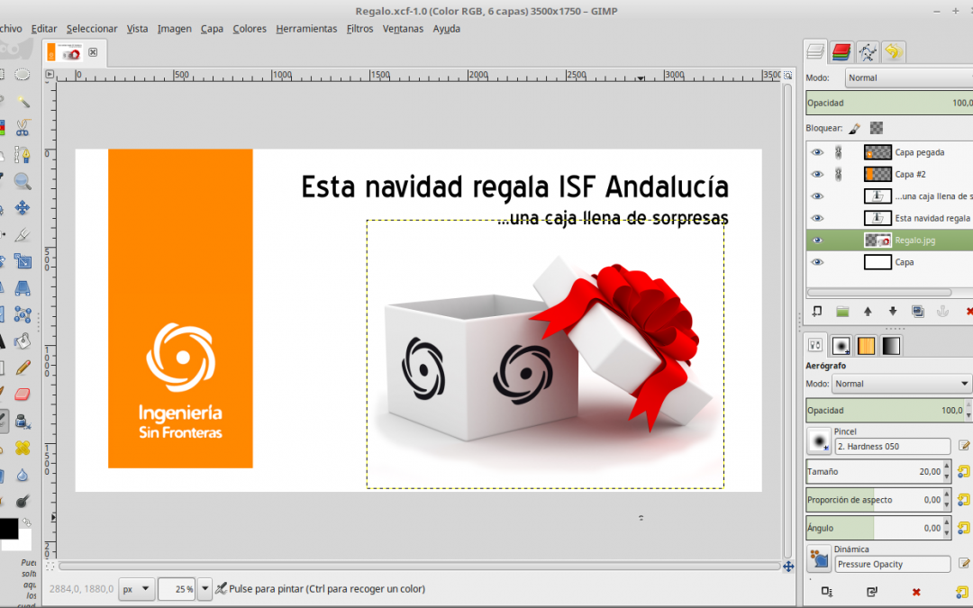This screenshot has height=608, width=973.
Task: Toggle chain link on Capa #2
Action: pyautogui.click(x=837, y=174)
